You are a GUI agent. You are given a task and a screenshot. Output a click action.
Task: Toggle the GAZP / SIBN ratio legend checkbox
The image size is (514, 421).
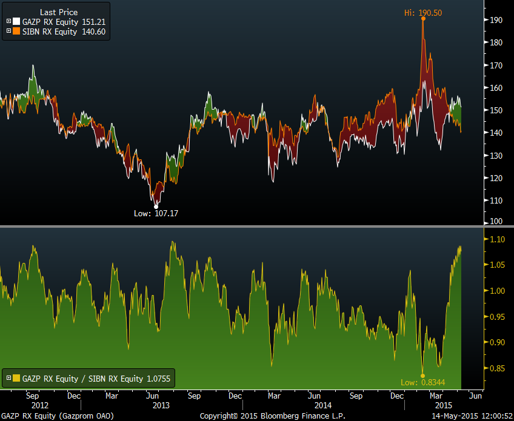pyautogui.click(x=9, y=378)
